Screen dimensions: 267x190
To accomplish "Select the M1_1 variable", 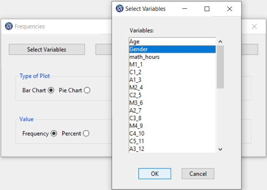I will 172,64.
